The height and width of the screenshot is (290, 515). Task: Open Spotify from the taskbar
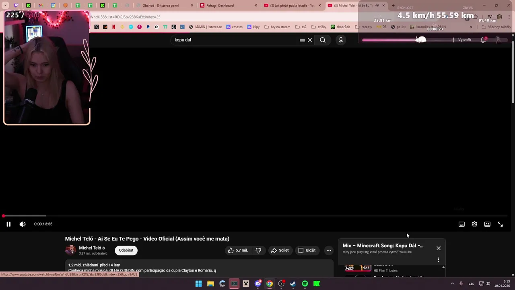pyautogui.click(x=305, y=284)
